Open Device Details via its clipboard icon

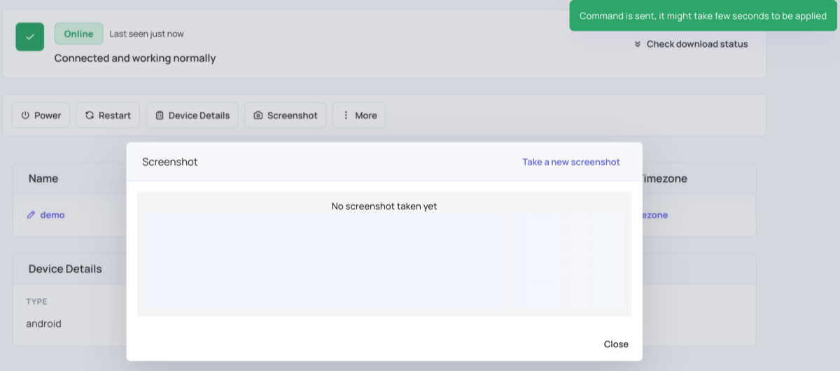pos(160,115)
